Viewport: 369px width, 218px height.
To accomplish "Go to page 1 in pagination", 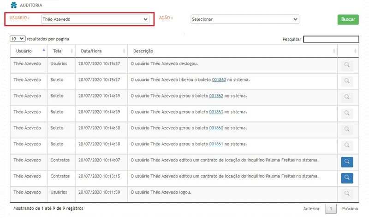I will 330,209.
